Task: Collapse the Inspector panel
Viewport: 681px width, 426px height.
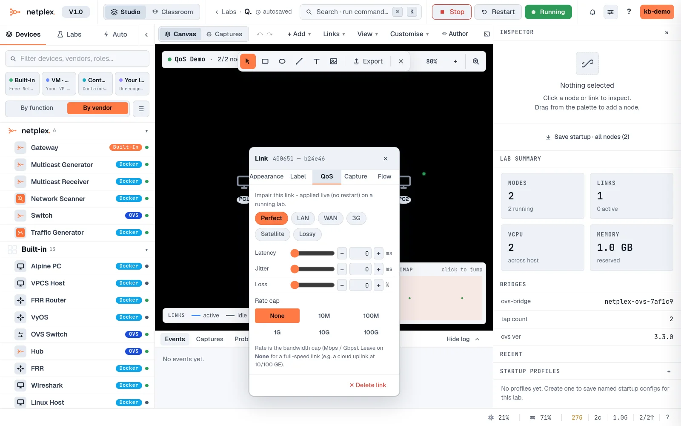Action: (667, 32)
